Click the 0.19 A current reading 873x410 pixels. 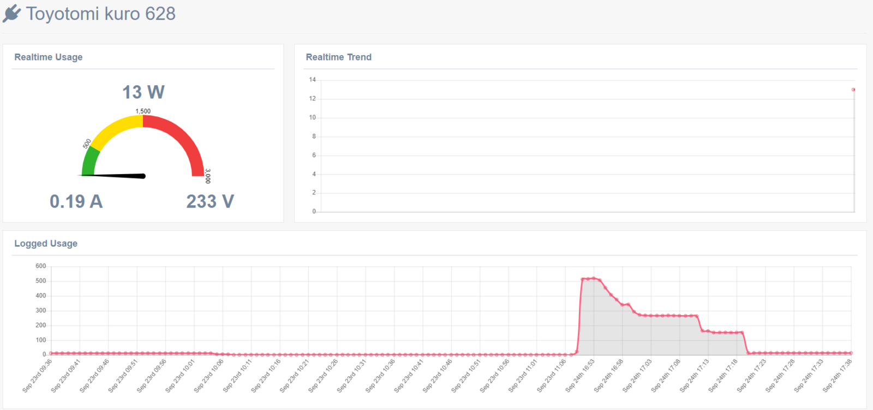tap(76, 201)
